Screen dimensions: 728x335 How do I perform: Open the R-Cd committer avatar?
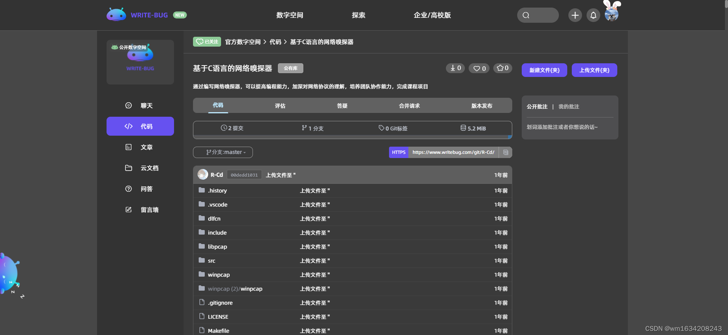pyautogui.click(x=203, y=174)
